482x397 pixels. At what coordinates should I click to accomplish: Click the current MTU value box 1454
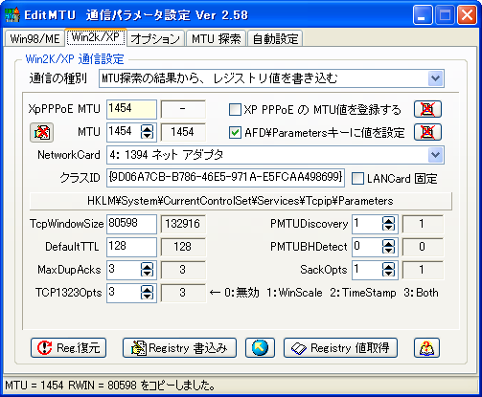click(x=183, y=132)
